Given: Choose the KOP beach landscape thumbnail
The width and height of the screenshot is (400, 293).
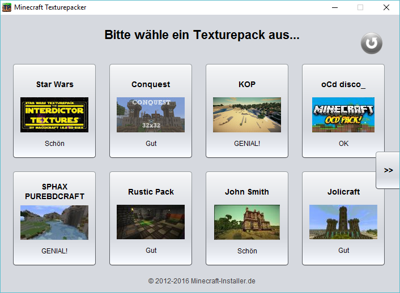Looking at the screenshot, I should [x=247, y=115].
